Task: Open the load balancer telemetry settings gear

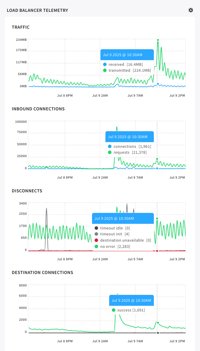Action: (191, 10)
